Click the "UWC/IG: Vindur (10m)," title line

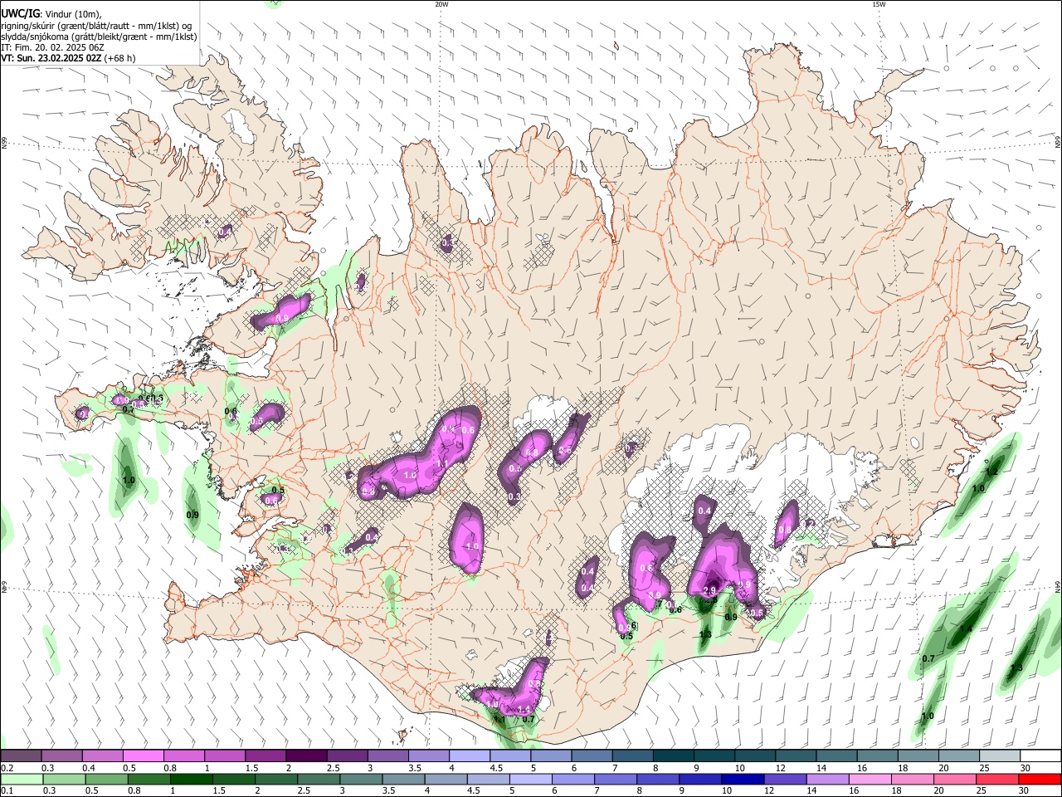click(x=51, y=14)
